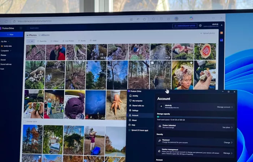
Task: Click the storage capacity progress bar
Action: click(x=195, y=117)
